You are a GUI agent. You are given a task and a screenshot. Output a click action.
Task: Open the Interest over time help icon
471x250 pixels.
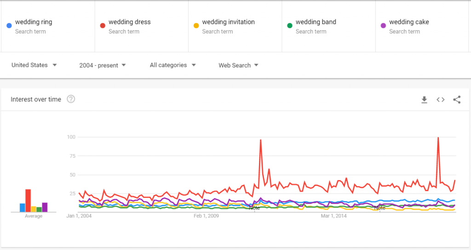tap(71, 99)
